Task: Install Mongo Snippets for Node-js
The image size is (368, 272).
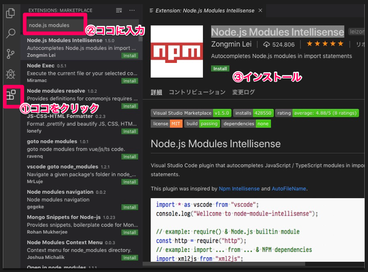Action: [x=130, y=232]
